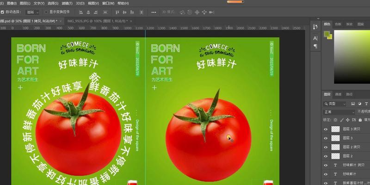The width and height of the screenshot is (370, 185).
Task: Click align vertical centers icon
Action: coord(124,12)
